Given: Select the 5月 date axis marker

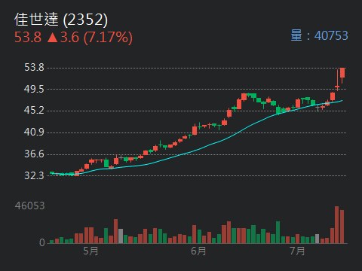Looking at the screenshot, I should 90,251.
